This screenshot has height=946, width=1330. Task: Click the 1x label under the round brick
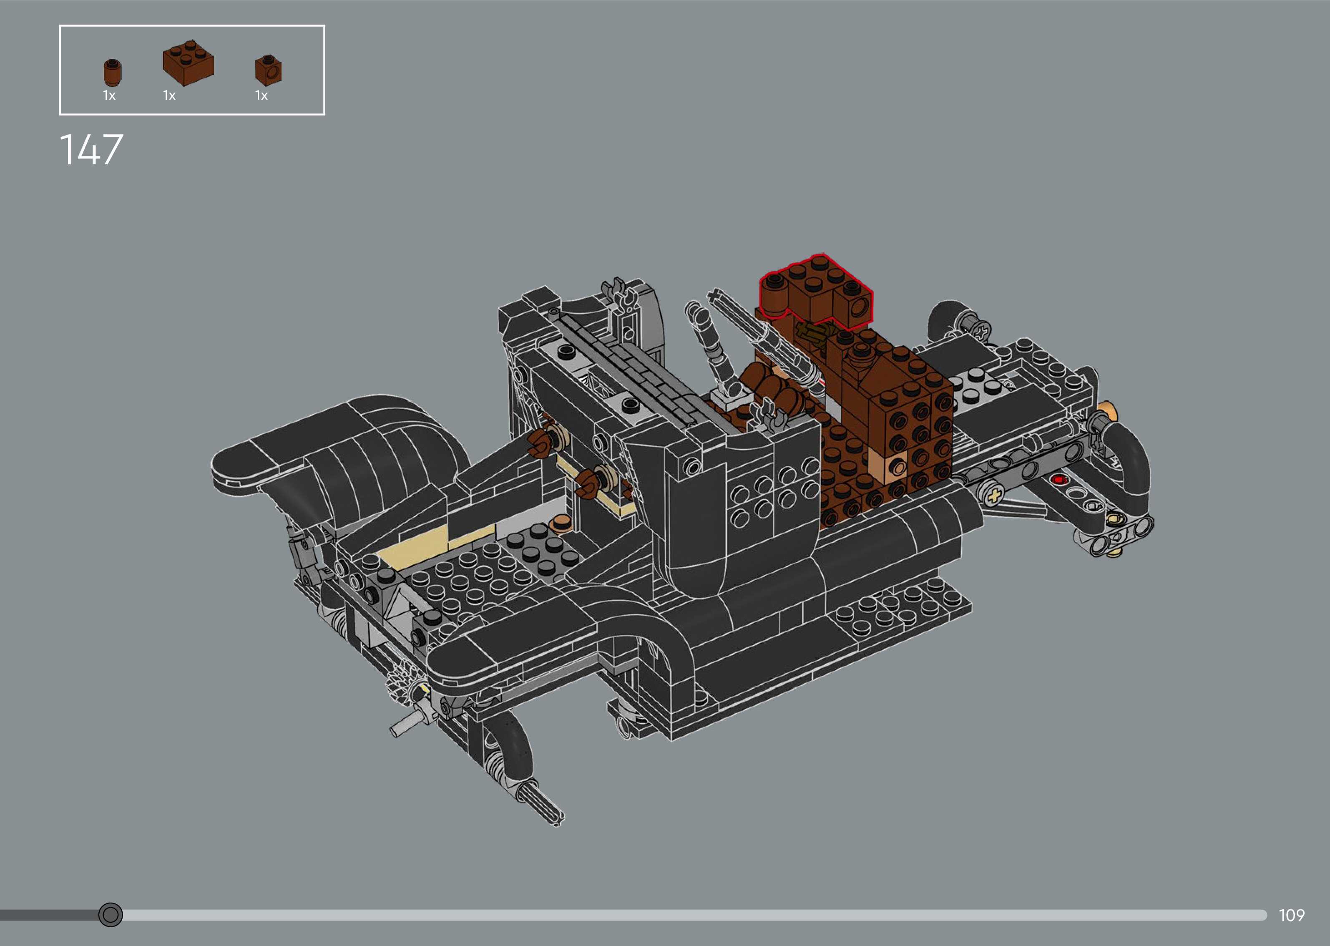tap(109, 96)
